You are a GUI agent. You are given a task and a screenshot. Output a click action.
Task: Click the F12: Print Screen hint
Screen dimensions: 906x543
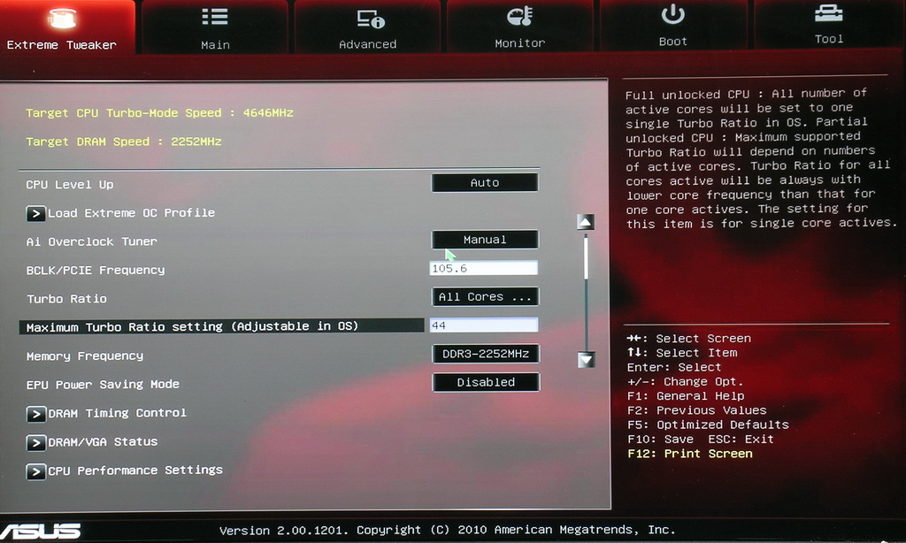click(x=690, y=454)
